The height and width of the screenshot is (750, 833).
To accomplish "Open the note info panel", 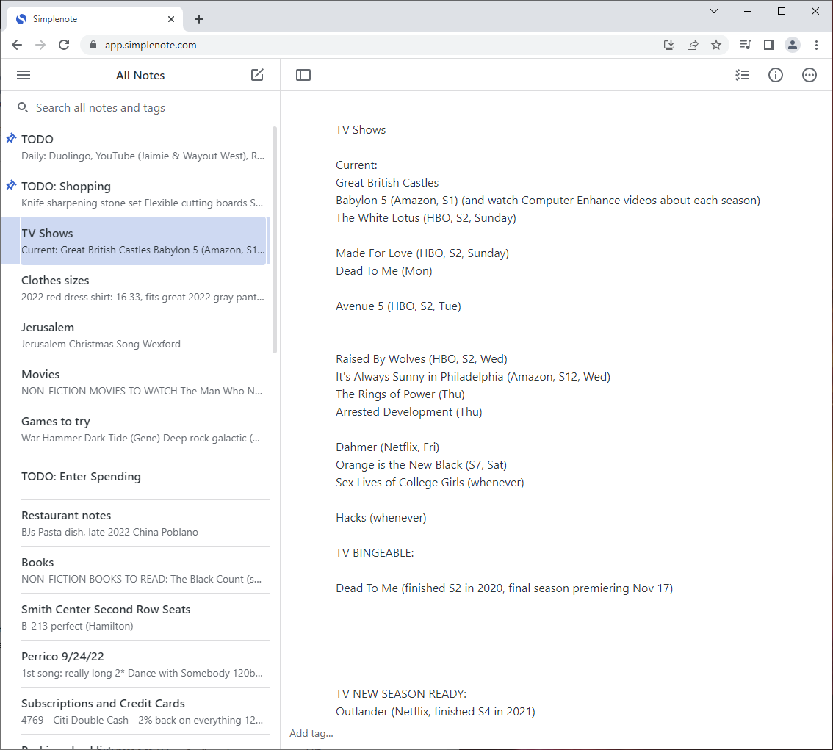I will [x=775, y=74].
